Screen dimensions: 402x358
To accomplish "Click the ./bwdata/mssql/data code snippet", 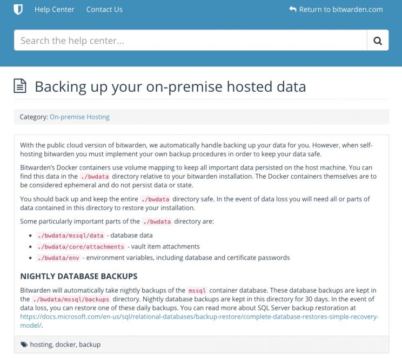I will click(x=70, y=235).
